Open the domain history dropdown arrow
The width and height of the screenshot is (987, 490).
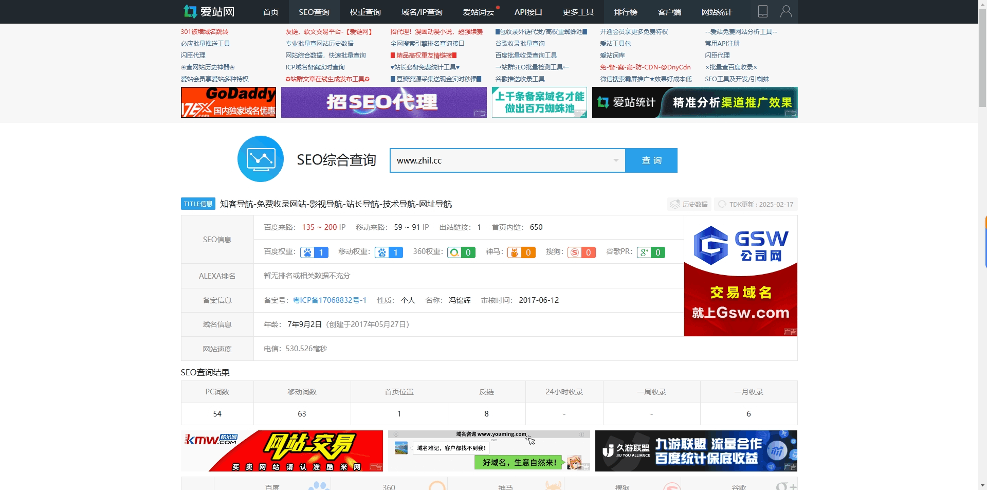tap(615, 160)
